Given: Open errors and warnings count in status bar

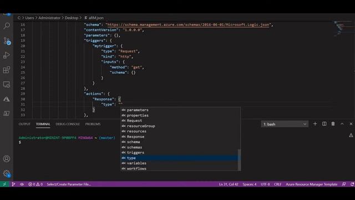Looking at the screenshot, I should [x=35, y=184].
